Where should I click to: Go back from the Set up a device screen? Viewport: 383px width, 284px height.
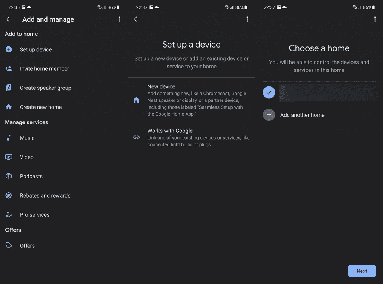[x=136, y=19]
